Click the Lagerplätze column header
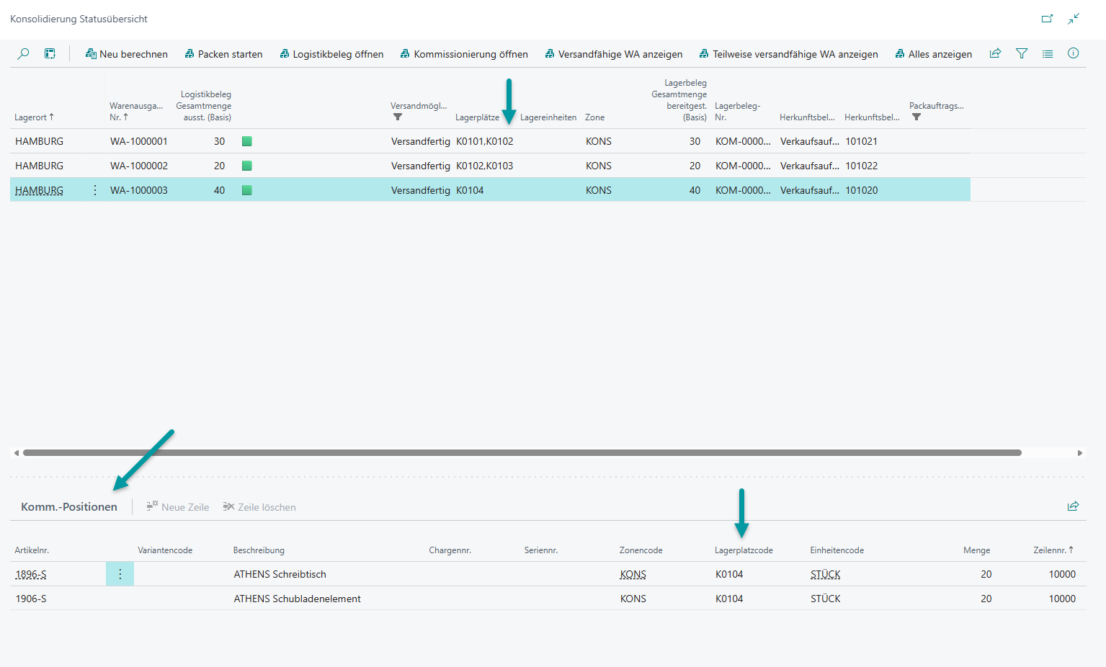The height and width of the screenshot is (667, 1106). (x=477, y=117)
